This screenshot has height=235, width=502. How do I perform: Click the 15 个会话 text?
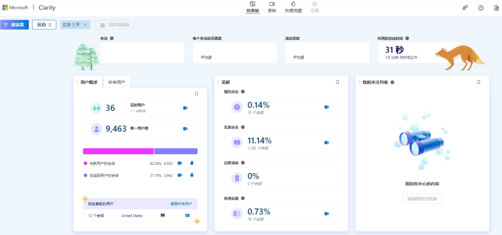pyautogui.click(x=255, y=113)
